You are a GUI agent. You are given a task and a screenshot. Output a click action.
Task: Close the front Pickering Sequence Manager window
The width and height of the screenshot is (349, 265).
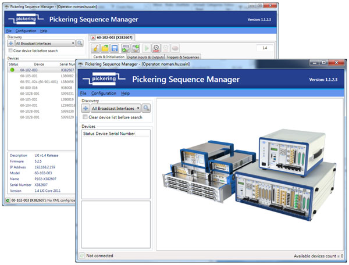tap(336, 63)
